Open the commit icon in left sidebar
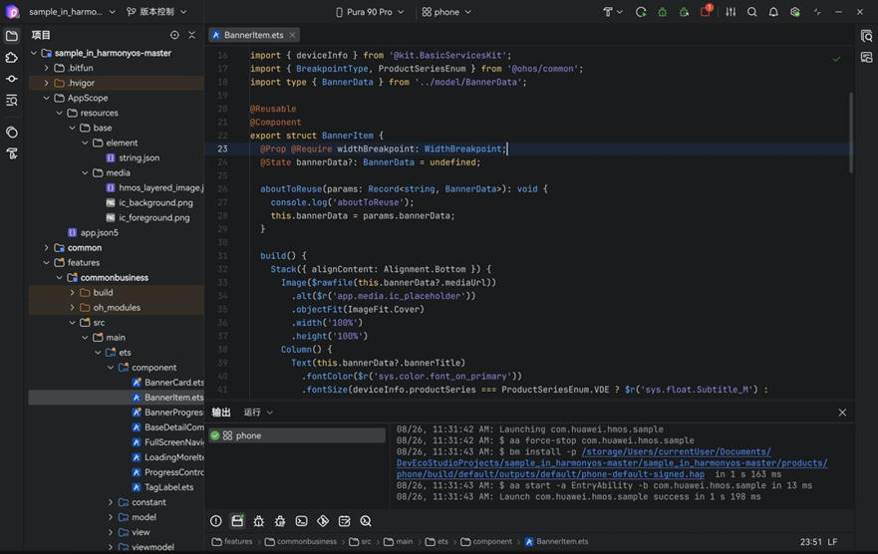The width and height of the screenshot is (878, 554). [11, 79]
